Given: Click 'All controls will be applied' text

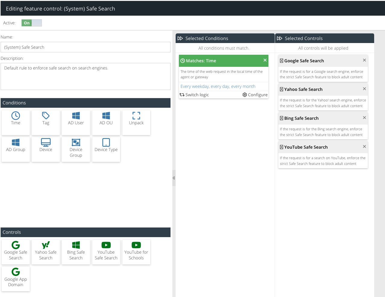Looking at the screenshot, I should 323,48.
